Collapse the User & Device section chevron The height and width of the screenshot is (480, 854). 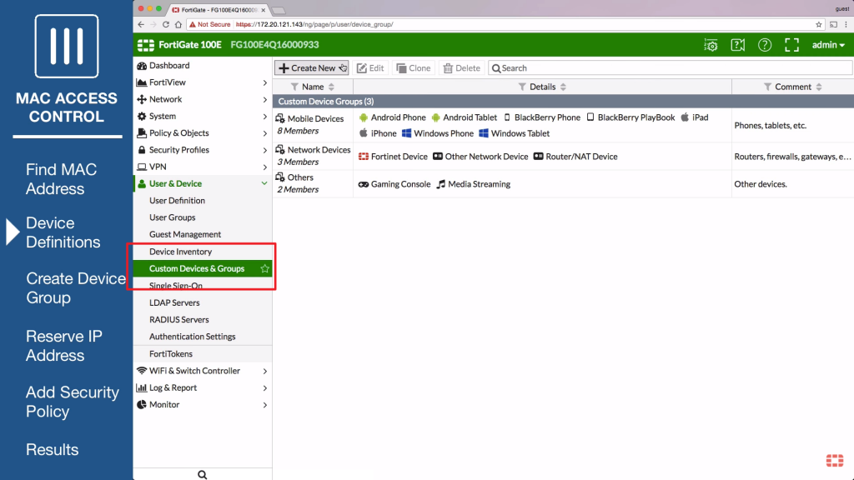point(264,184)
